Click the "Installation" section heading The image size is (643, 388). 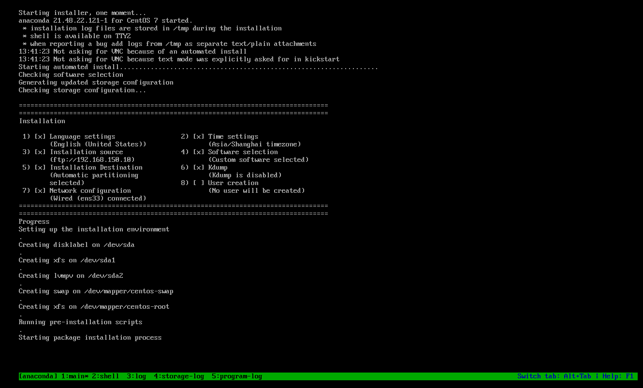pyautogui.click(x=42, y=121)
